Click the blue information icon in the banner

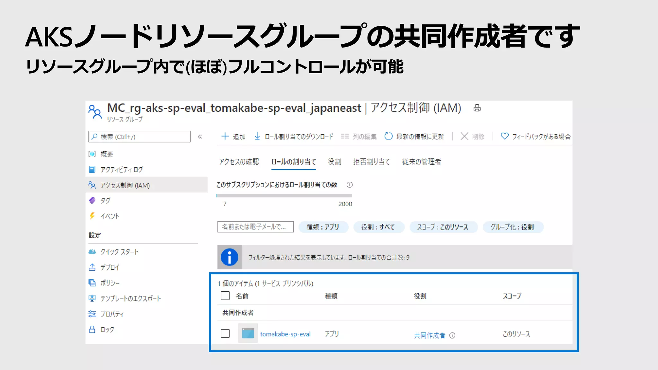(229, 257)
